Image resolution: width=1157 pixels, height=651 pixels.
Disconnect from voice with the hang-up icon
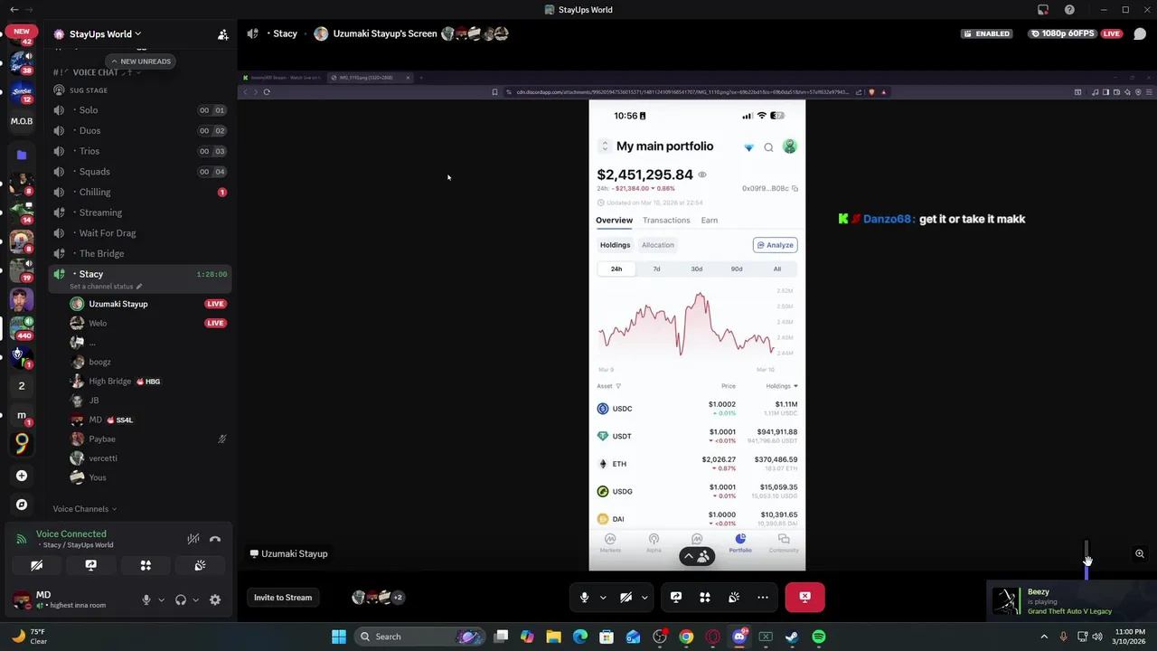(x=215, y=540)
